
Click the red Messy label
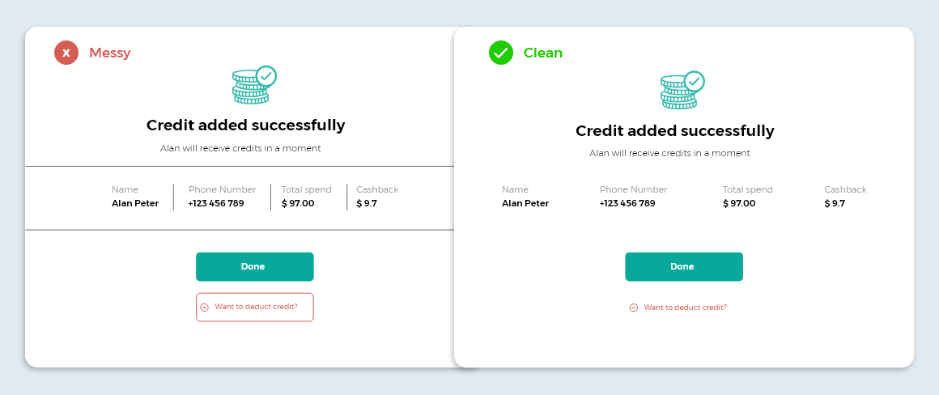[109, 53]
